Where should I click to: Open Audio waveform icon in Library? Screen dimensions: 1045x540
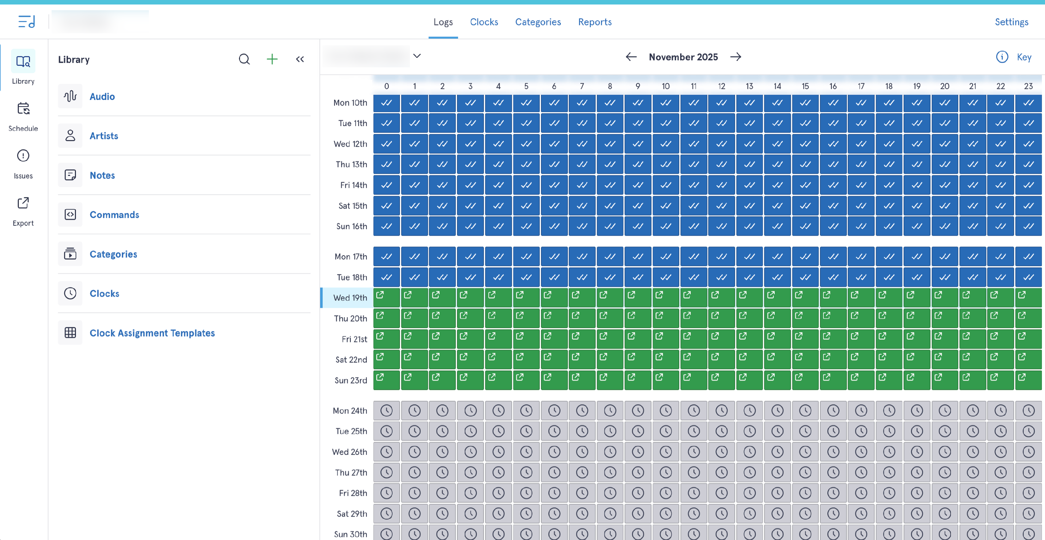tap(70, 96)
